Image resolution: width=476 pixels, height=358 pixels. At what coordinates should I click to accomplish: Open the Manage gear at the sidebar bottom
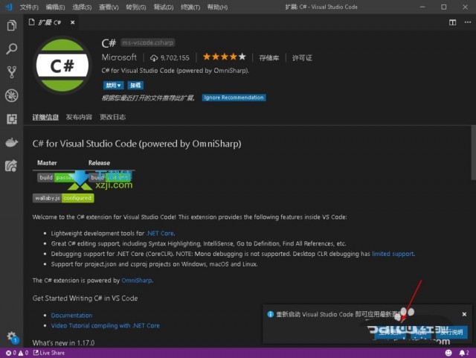12,337
